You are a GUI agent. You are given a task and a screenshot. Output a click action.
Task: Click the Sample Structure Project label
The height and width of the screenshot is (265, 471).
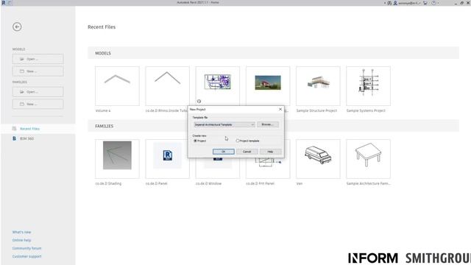pos(316,110)
